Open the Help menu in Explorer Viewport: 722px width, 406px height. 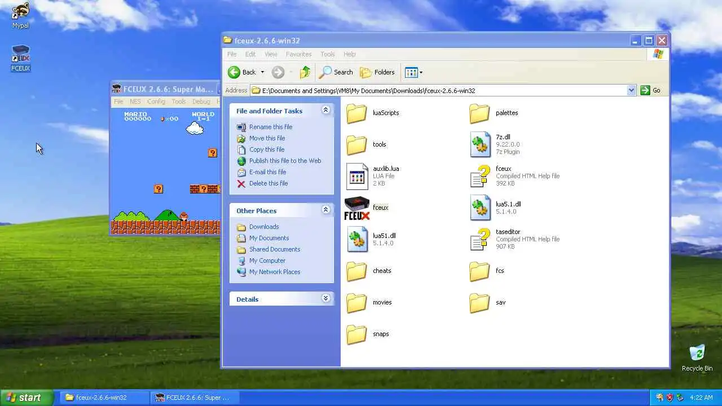pos(350,54)
